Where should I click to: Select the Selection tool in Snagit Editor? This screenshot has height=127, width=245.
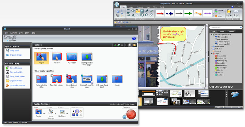[x=128, y=11]
